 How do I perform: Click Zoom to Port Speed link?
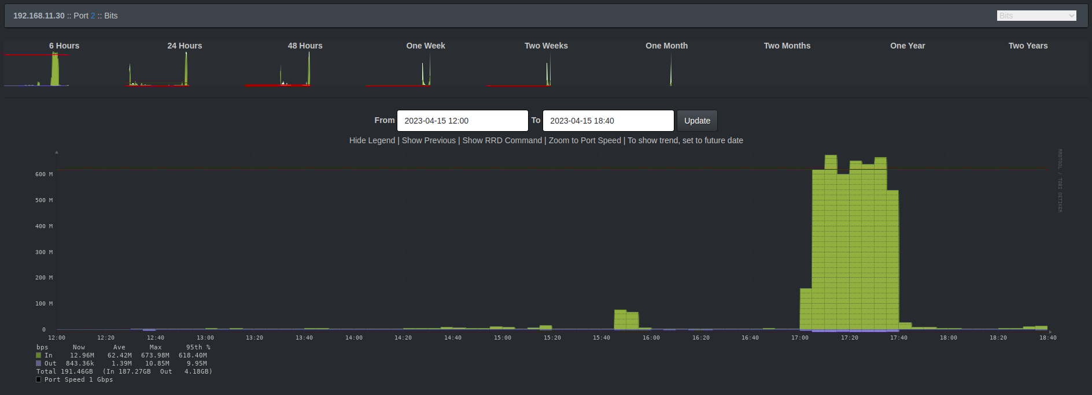[x=585, y=140]
